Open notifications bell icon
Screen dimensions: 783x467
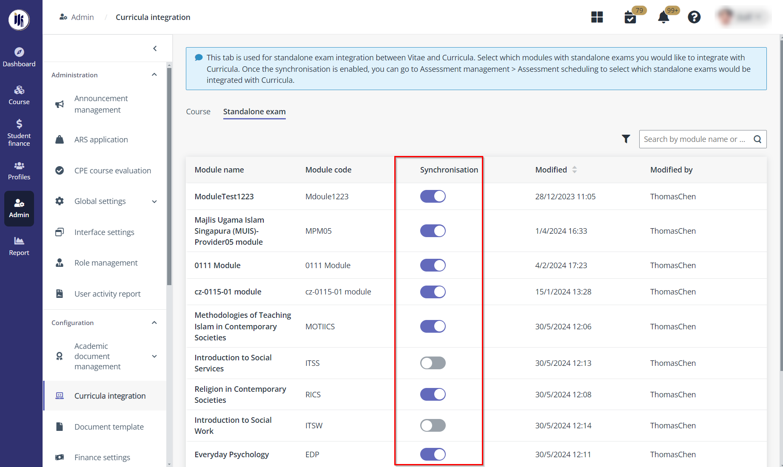tap(663, 17)
